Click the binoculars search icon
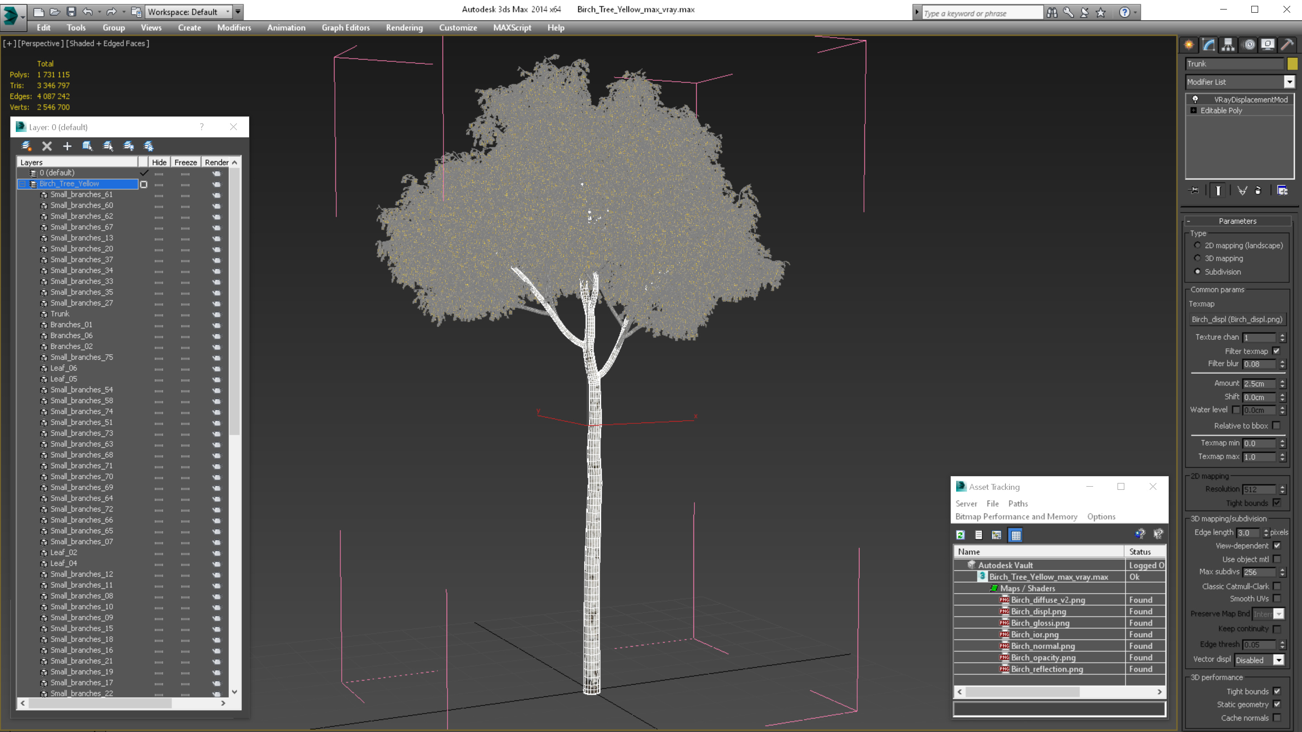 click(x=1052, y=13)
